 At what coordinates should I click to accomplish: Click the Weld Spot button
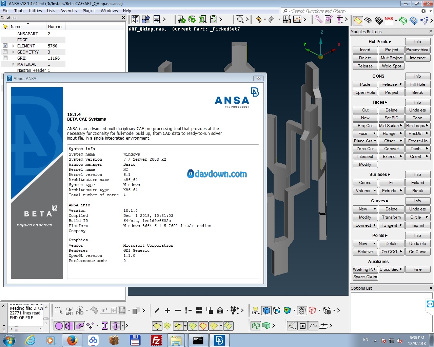(x=391, y=66)
